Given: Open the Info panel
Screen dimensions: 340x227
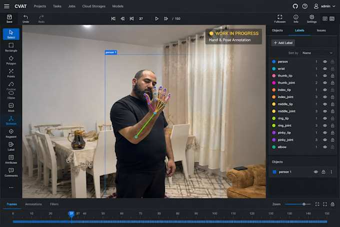Looking at the screenshot, I should click(x=296, y=19).
